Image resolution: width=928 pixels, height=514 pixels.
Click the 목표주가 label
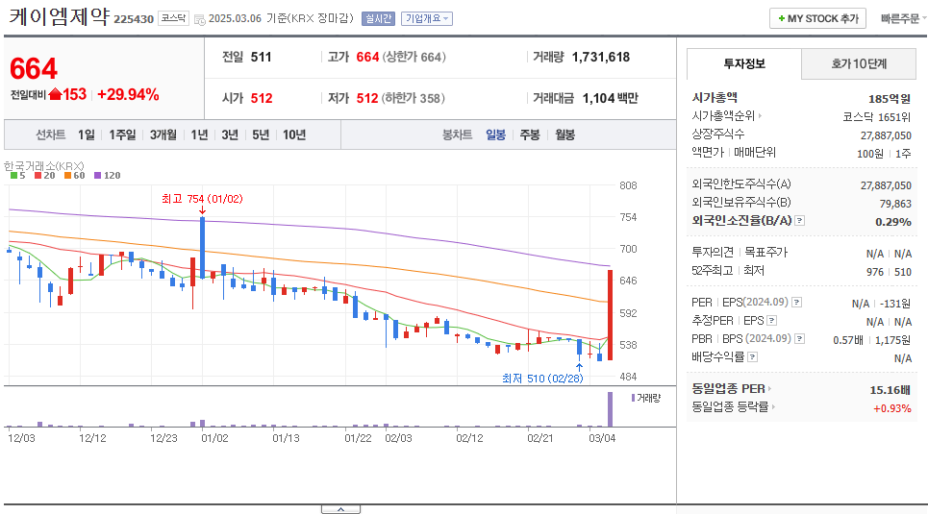coord(765,253)
